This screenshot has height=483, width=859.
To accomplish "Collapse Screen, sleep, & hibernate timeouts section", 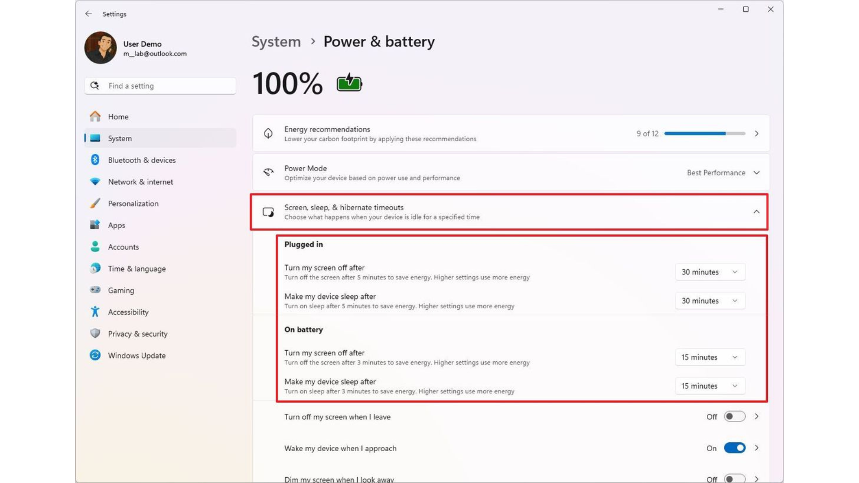I will click(757, 212).
